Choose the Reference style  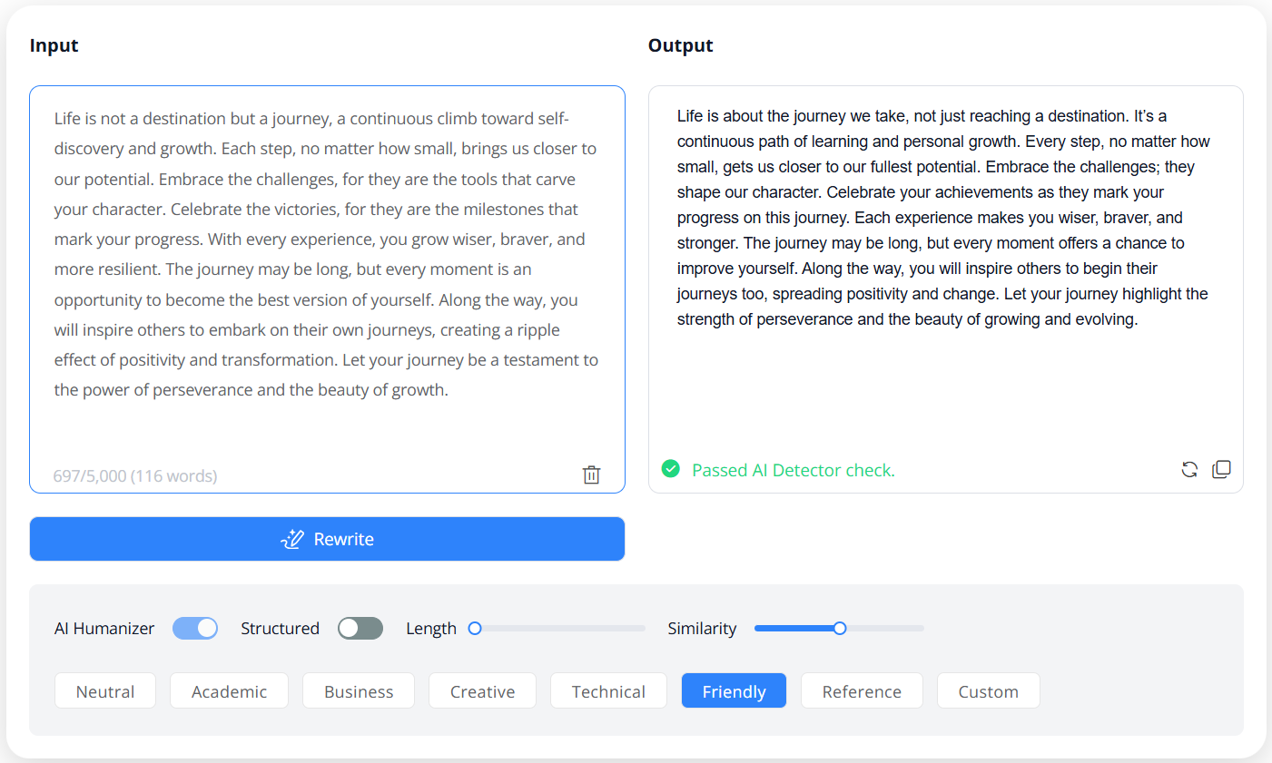pyautogui.click(x=862, y=690)
